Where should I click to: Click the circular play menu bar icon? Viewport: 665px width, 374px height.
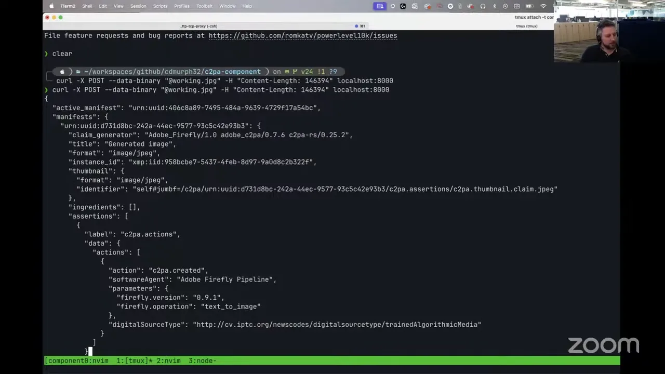(505, 6)
